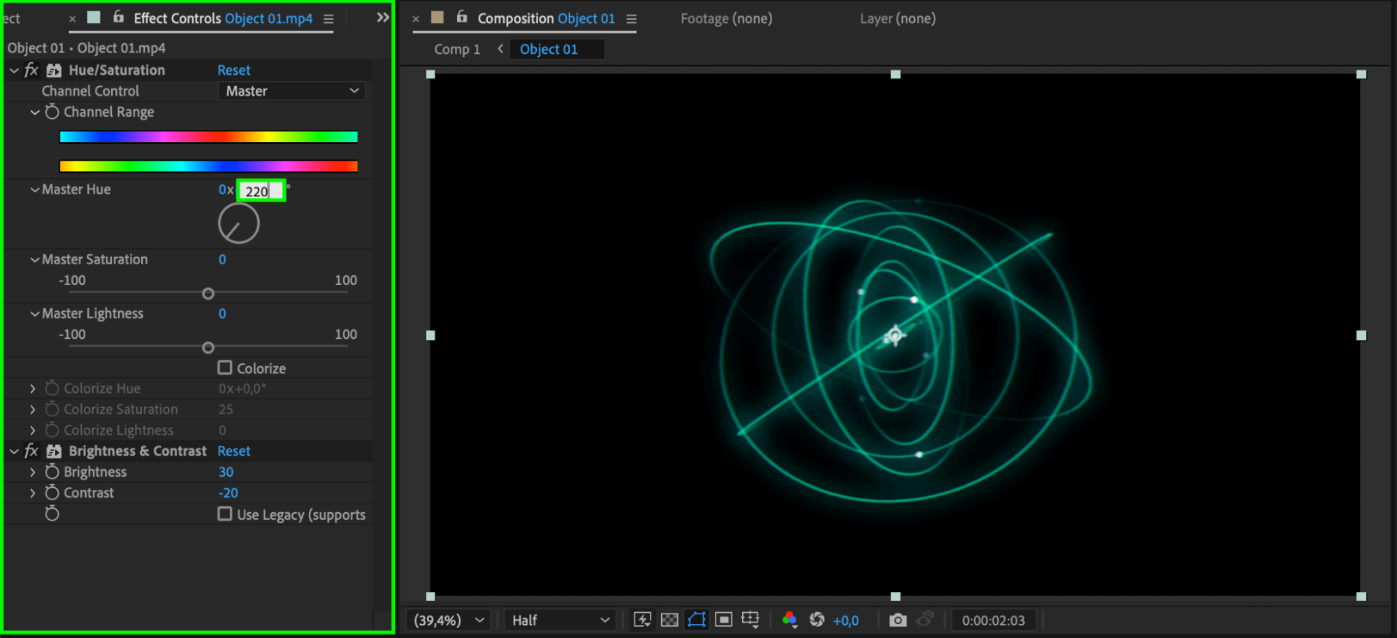Click the Reset Exposure aperture icon

tap(816, 620)
